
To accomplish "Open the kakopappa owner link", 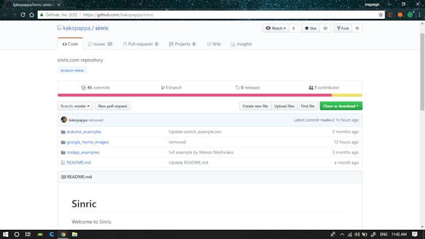I will click(76, 28).
